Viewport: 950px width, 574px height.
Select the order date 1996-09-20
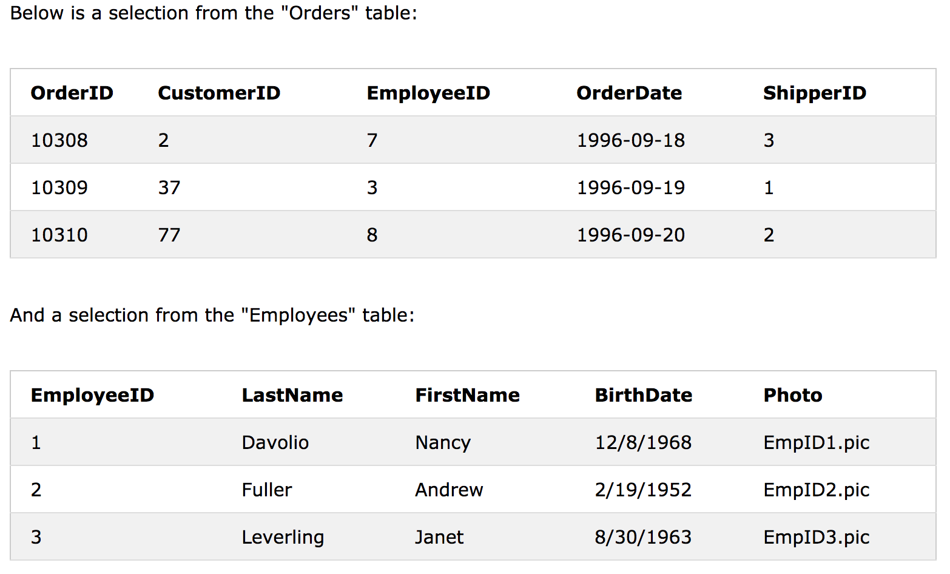coord(631,235)
